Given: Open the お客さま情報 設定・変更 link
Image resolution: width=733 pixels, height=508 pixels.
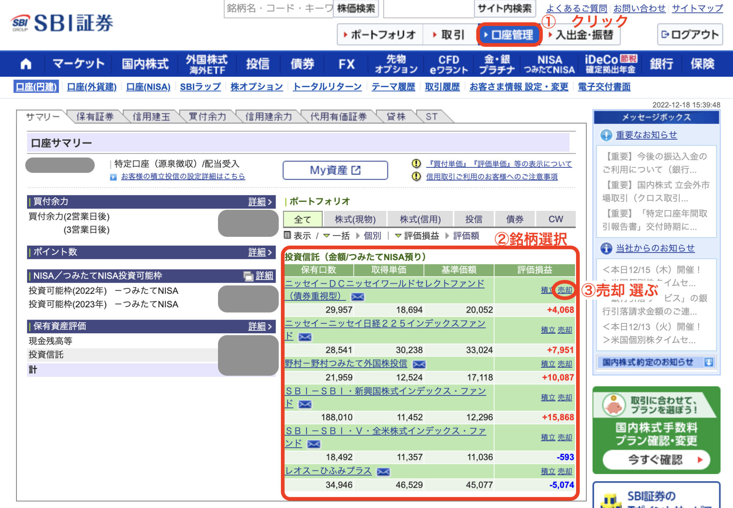Looking at the screenshot, I should pos(519,87).
